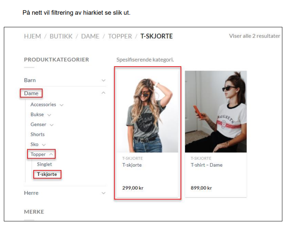Open the T-shirt – Dame title link
This screenshot has width=290, height=234.
207,165
